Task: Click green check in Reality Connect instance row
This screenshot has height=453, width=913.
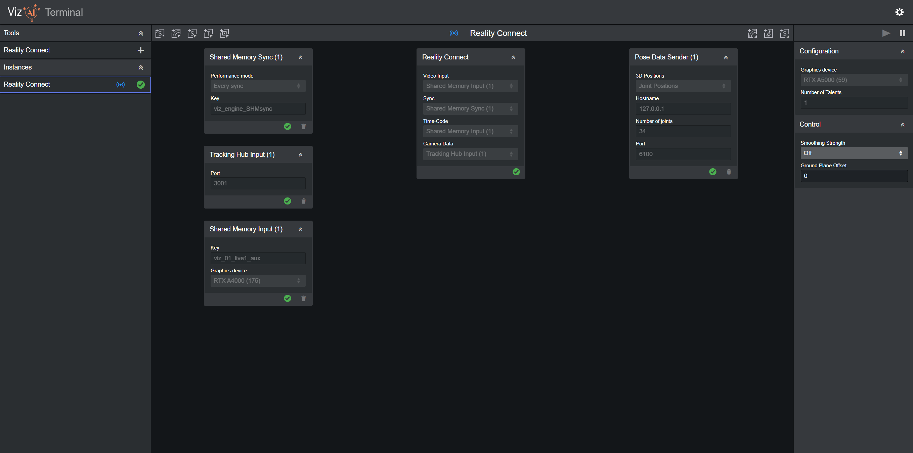Action: (141, 85)
